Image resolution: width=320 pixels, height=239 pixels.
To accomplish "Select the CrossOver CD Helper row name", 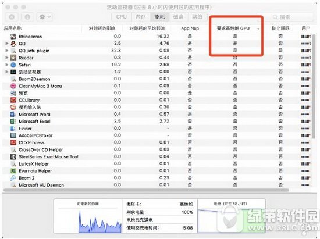I will pos(41,149).
